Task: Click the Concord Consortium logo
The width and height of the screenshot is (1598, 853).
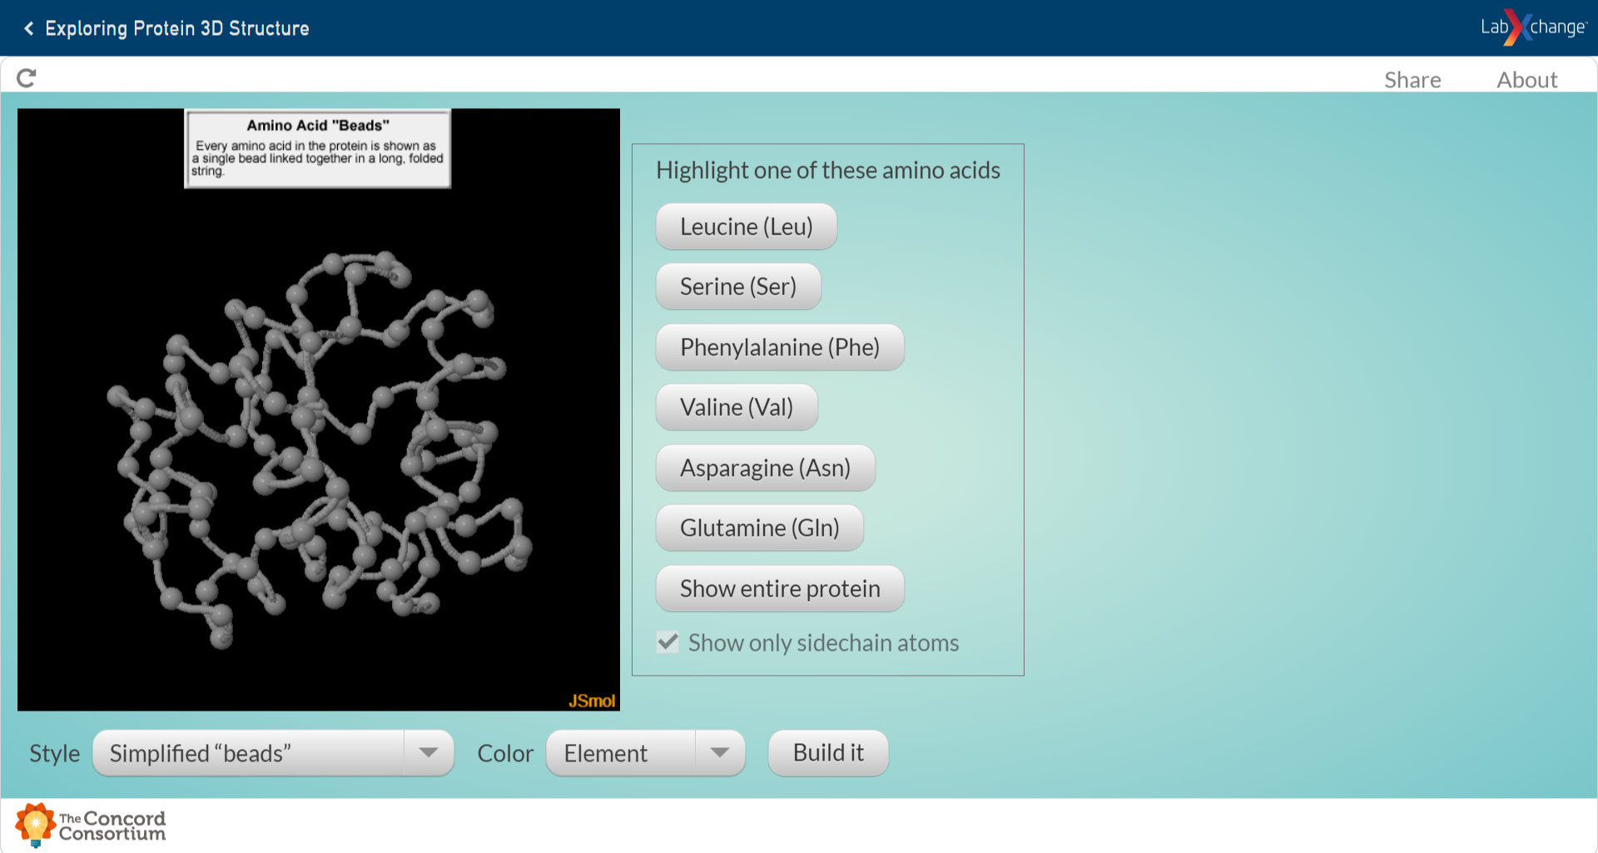Action: point(92,826)
